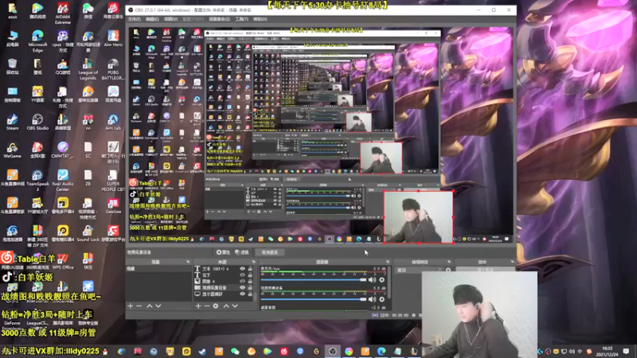Open the Aim Lab desktop shortcut

tap(113, 122)
